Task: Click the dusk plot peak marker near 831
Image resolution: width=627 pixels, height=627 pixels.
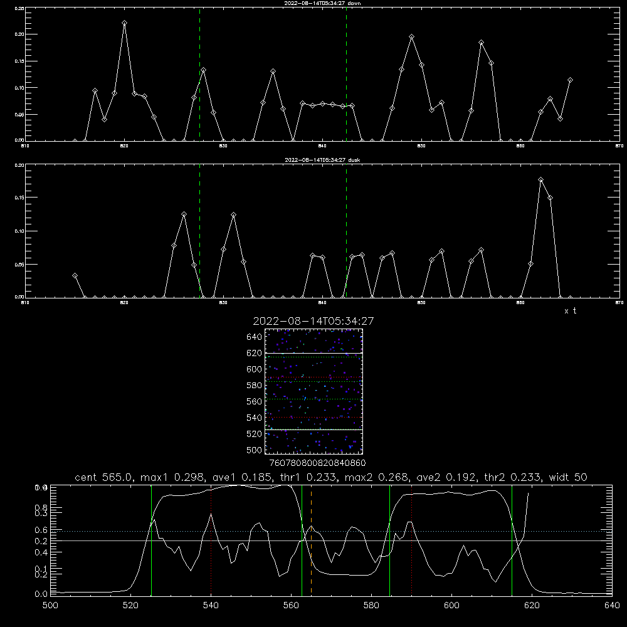Action: pyautogui.click(x=233, y=214)
